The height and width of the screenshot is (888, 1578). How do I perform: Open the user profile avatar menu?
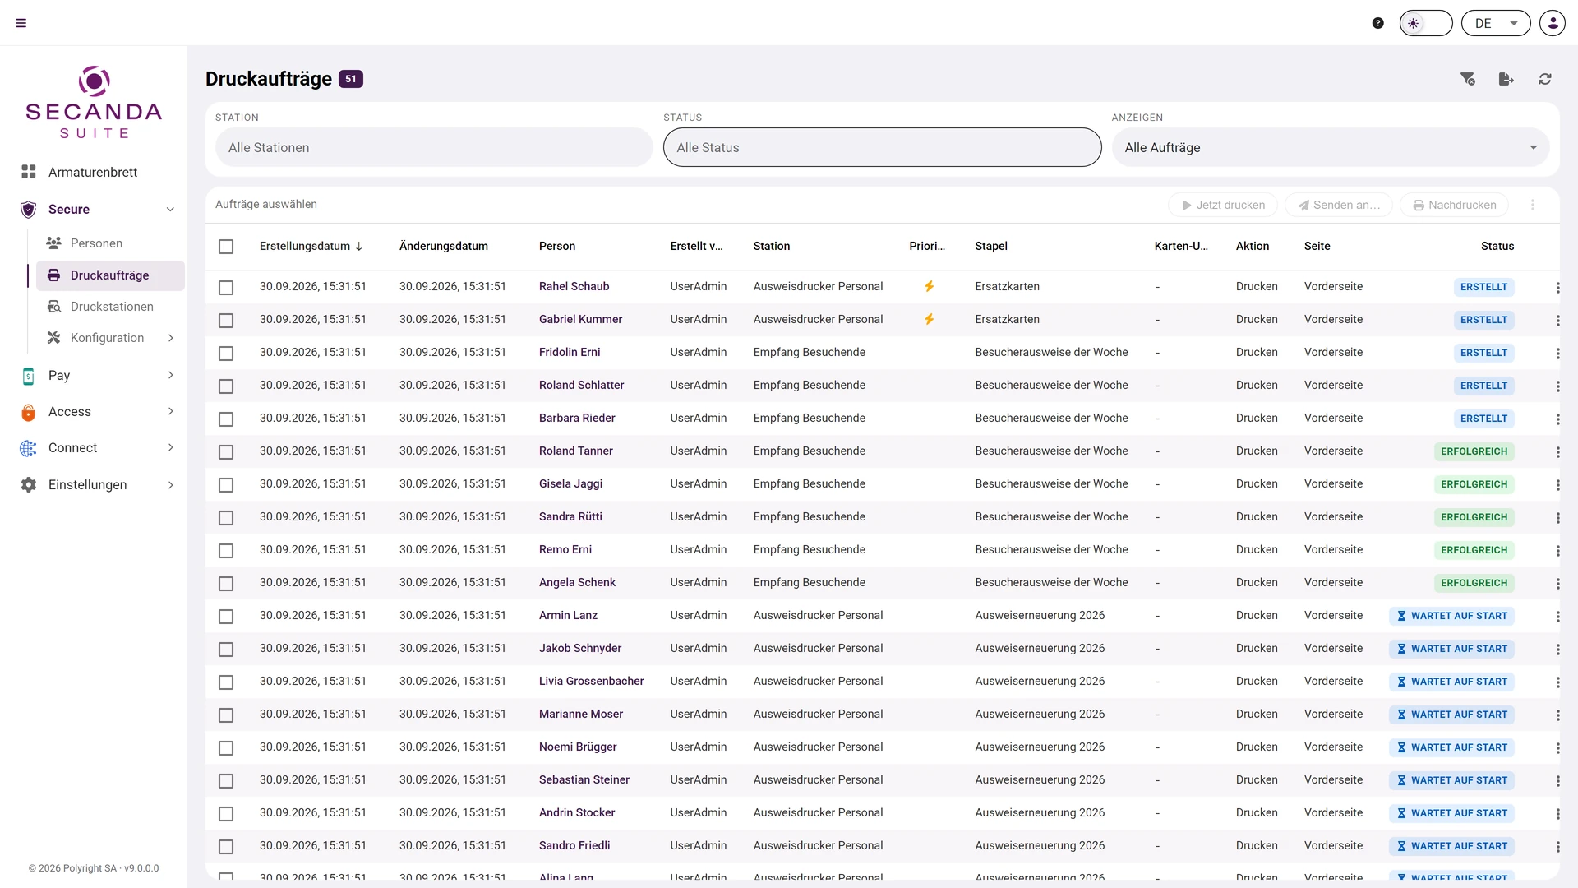pos(1553,23)
